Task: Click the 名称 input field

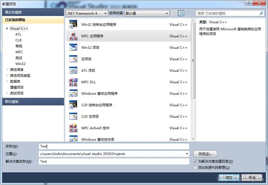Action: [114, 146]
